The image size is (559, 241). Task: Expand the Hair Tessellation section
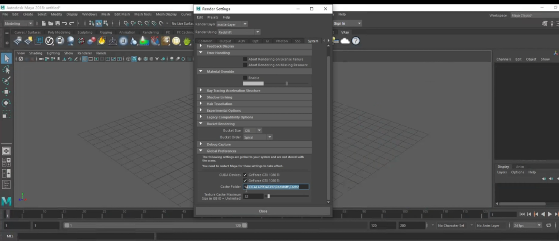254,104
